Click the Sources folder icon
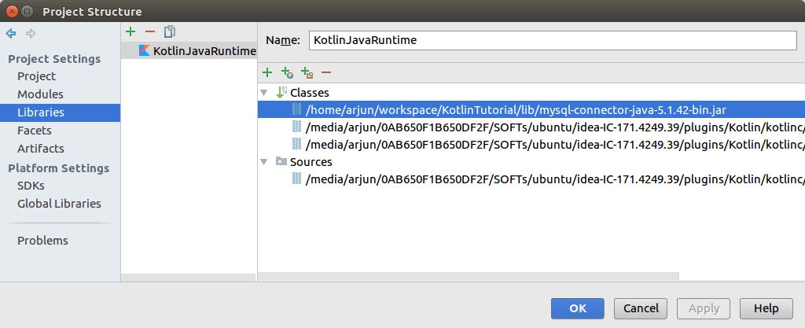 coord(281,162)
